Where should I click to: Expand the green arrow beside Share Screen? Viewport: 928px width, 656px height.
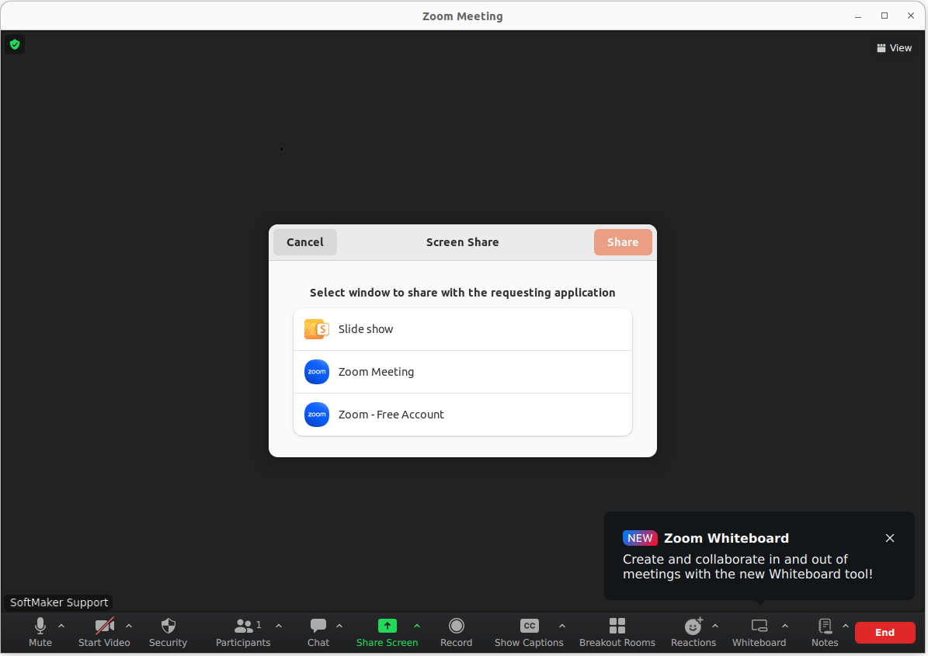pyautogui.click(x=417, y=626)
